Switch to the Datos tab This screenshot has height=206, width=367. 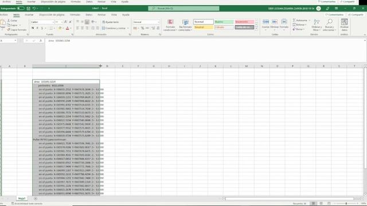click(x=89, y=15)
